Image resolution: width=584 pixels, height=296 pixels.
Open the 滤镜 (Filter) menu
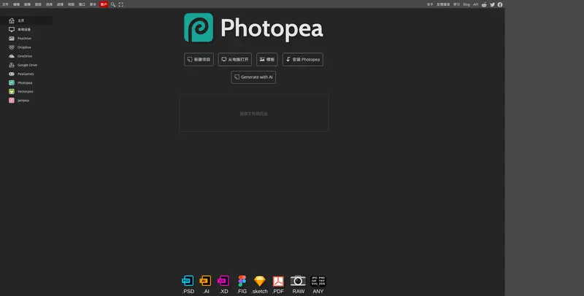(60, 4)
